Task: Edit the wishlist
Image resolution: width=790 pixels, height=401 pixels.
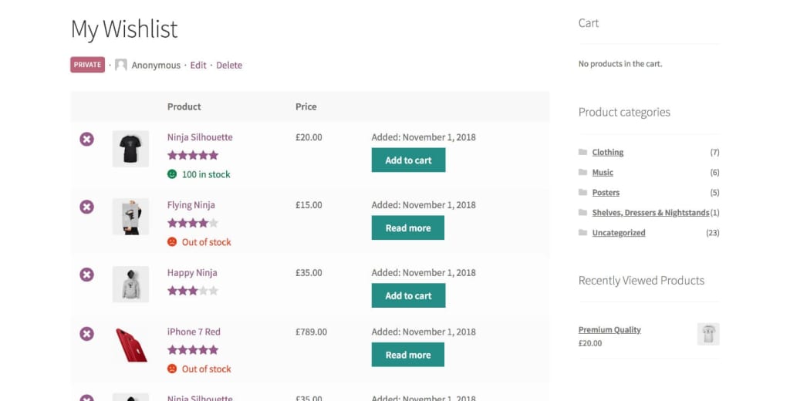Action: [x=198, y=65]
